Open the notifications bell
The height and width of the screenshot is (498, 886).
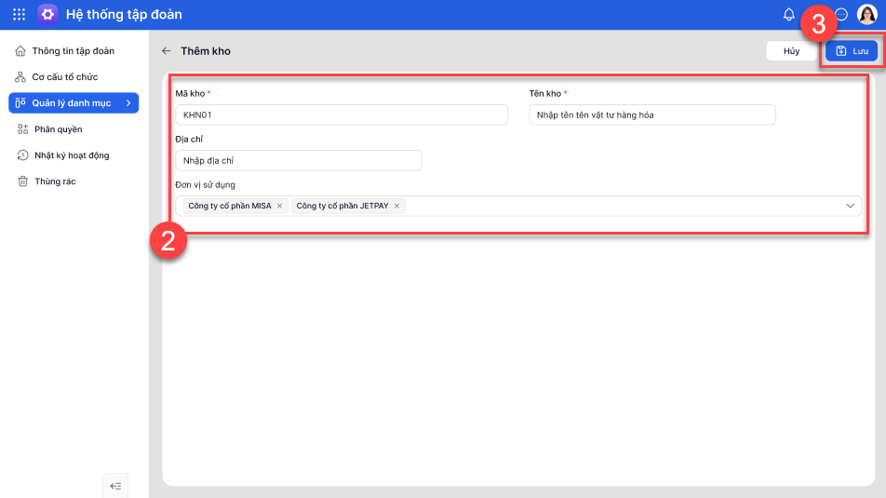click(x=789, y=15)
